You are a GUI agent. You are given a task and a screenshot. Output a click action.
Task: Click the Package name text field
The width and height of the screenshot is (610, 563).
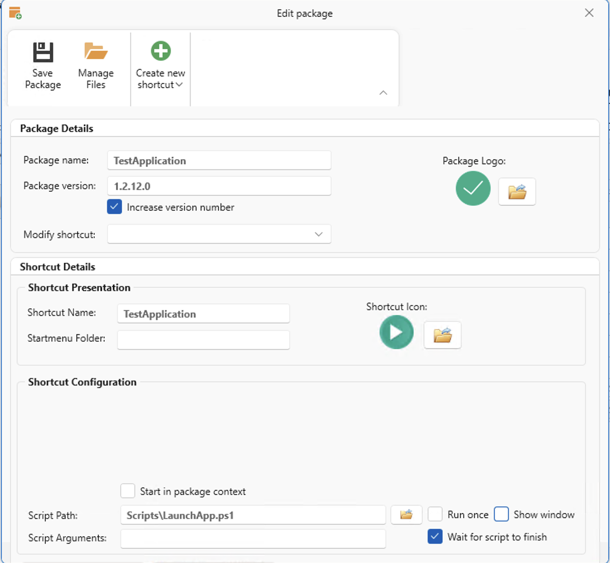coord(219,160)
